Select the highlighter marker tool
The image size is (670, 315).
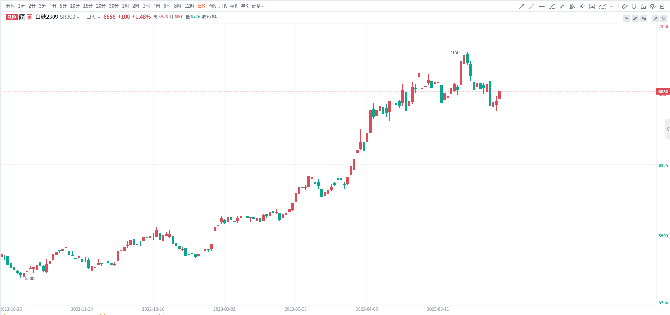click(582, 6)
